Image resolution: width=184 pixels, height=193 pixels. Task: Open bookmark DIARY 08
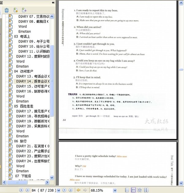click(33, 22)
